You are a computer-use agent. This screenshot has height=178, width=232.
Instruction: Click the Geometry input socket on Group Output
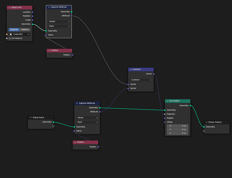(204, 127)
